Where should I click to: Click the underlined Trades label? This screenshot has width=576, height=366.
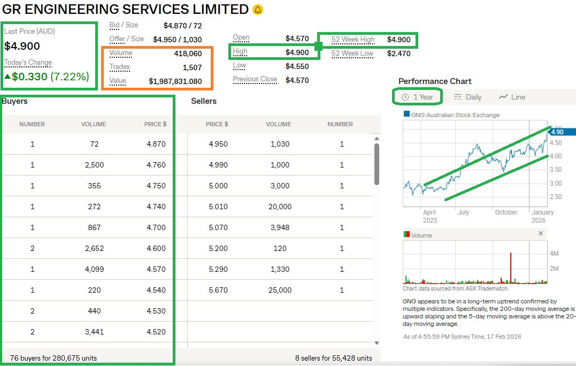(x=119, y=67)
